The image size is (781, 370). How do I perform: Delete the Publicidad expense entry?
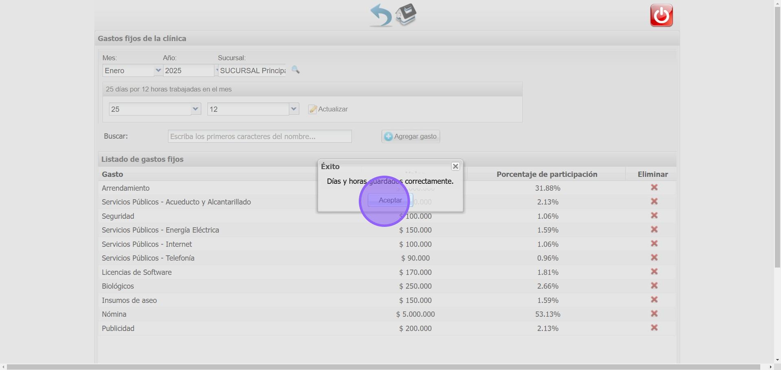654,328
